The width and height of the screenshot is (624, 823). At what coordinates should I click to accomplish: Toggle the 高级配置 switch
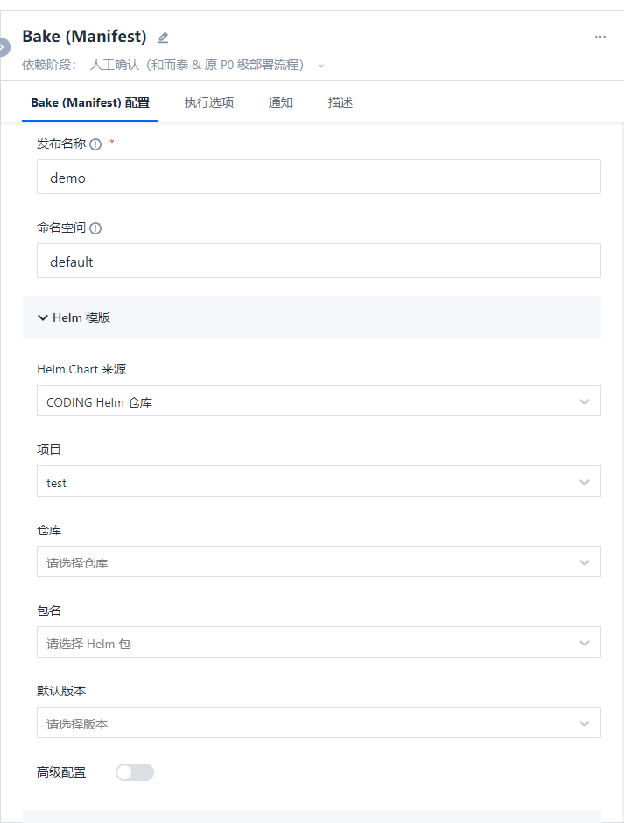[135, 772]
